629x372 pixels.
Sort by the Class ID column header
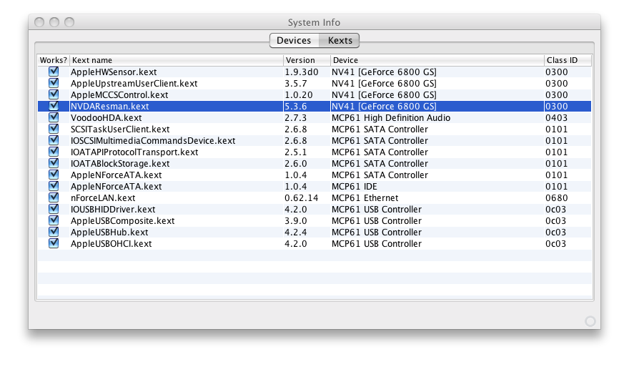click(568, 60)
